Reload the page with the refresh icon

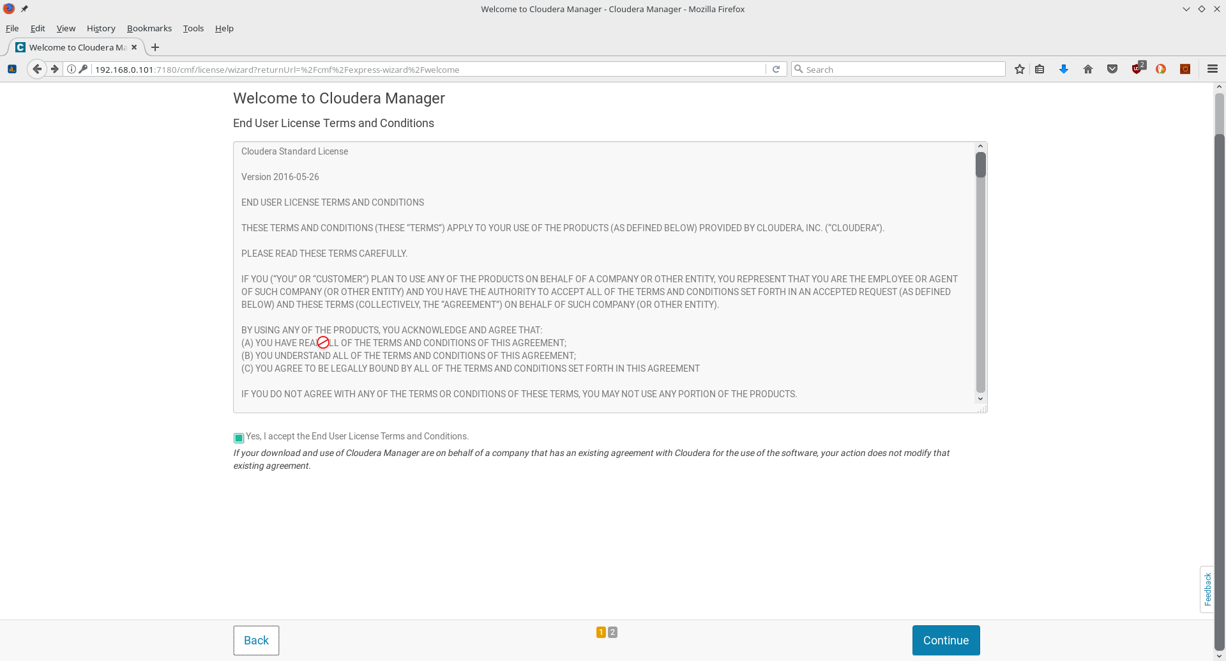[776, 69]
